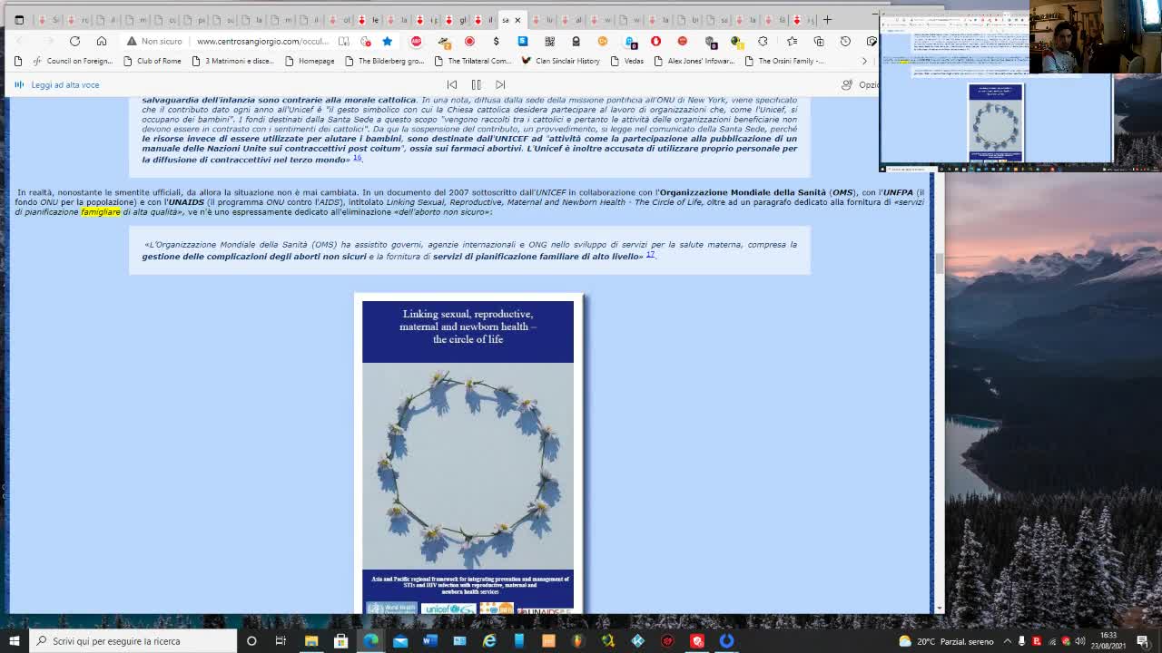Open footnote 16 link
Image resolution: width=1162 pixels, height=653 pixels.
point(357,158)
